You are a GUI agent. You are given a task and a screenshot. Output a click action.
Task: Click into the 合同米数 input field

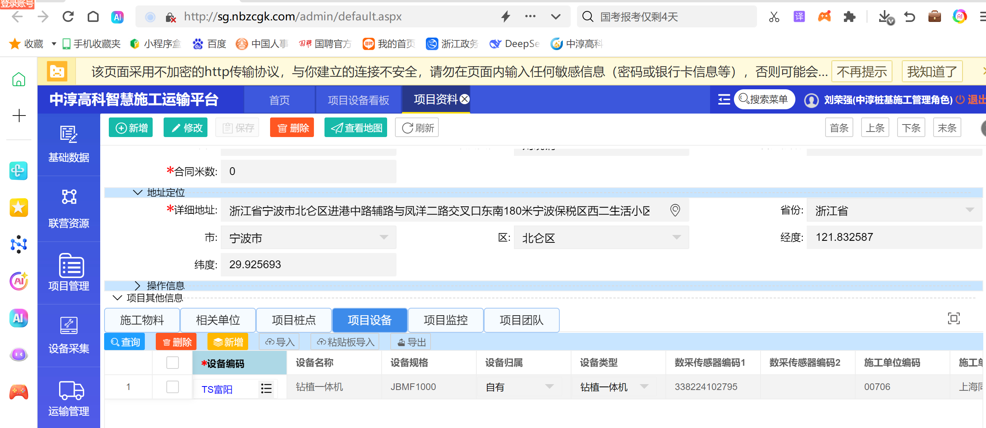308,172
